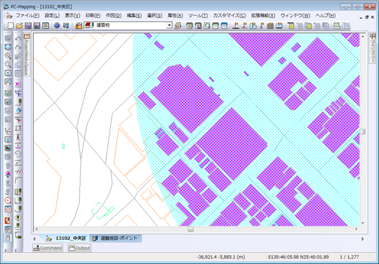Open the 印刷(P) menu
Screen dimensions: 379x264
point(93,16)
